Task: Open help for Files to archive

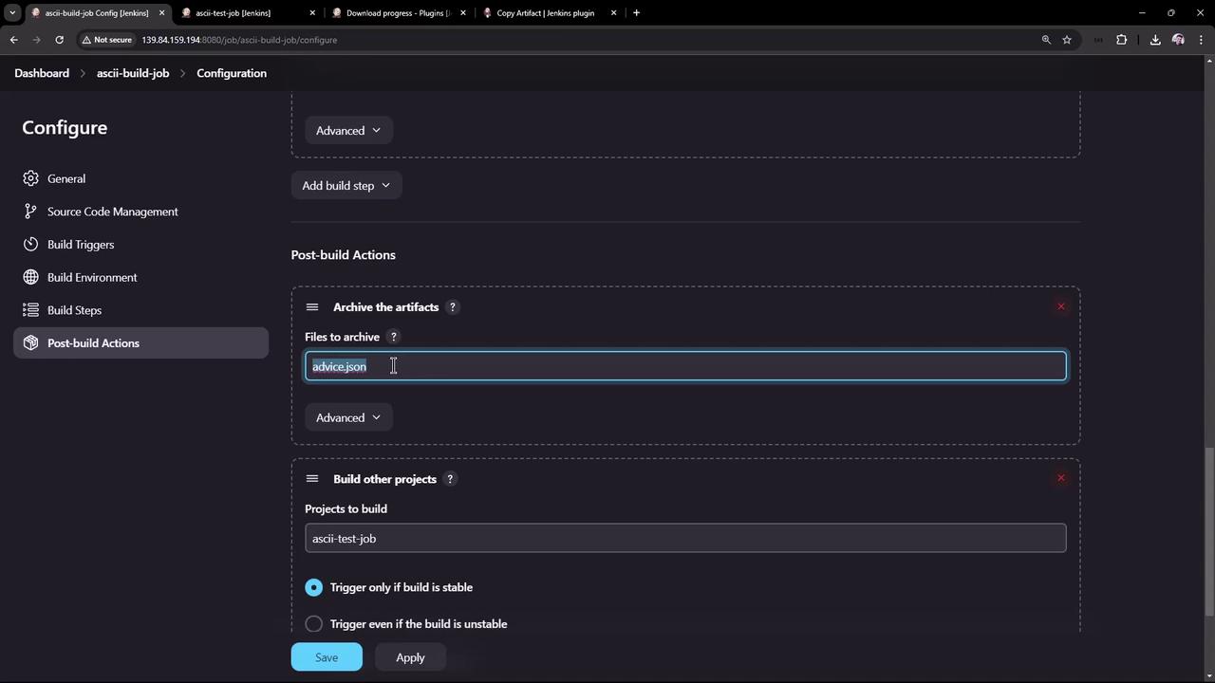Action: tap(394, 337)
